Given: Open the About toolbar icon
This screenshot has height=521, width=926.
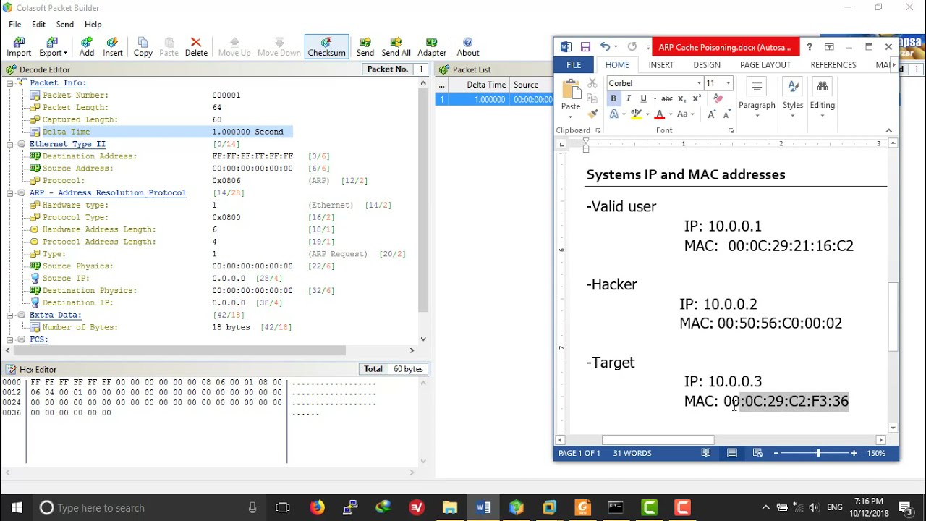Looking at the screenshot, I should pos(468,47).
